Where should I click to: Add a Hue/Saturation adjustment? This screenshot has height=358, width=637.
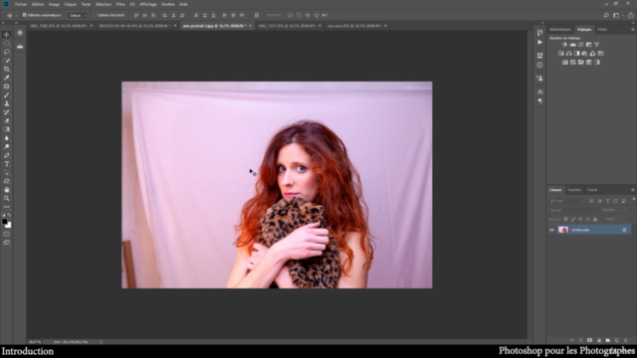pos(561,54)
